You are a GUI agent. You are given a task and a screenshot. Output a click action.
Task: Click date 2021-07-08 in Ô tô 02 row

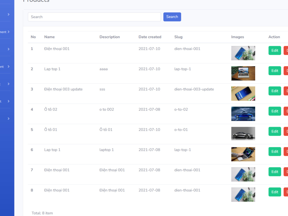pyautogui.click(x=149, y=109)
